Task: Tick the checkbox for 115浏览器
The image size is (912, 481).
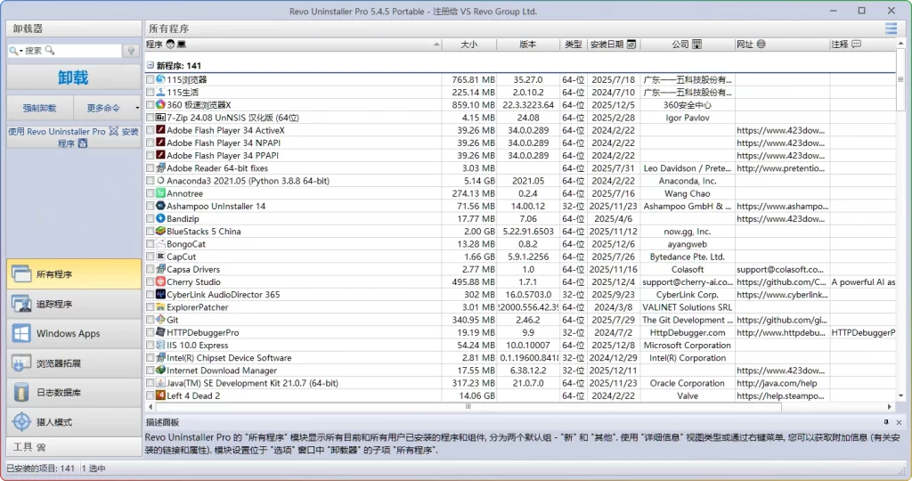Action: pyautogui.click(x=150, y=79)
